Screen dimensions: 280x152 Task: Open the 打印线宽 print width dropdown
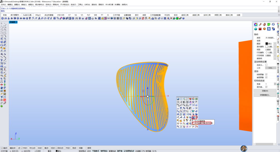tap(275, 56)
